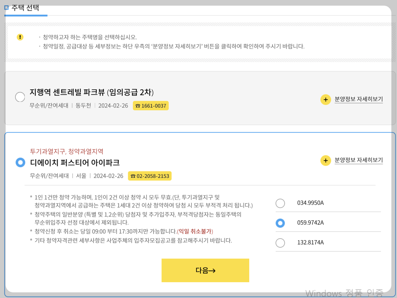The height and width of the screenshot is (298, 397).
Task: Click 투기과열지구, 청약과열지역 red label
Action: tap(67, 151)
